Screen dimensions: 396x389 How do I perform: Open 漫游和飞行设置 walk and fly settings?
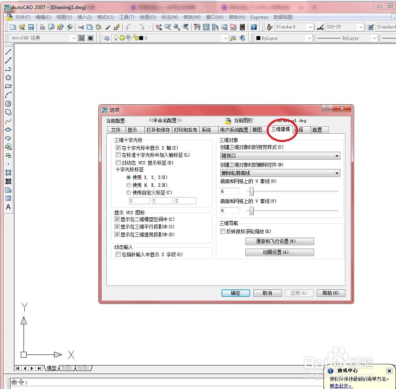[280, 242]
